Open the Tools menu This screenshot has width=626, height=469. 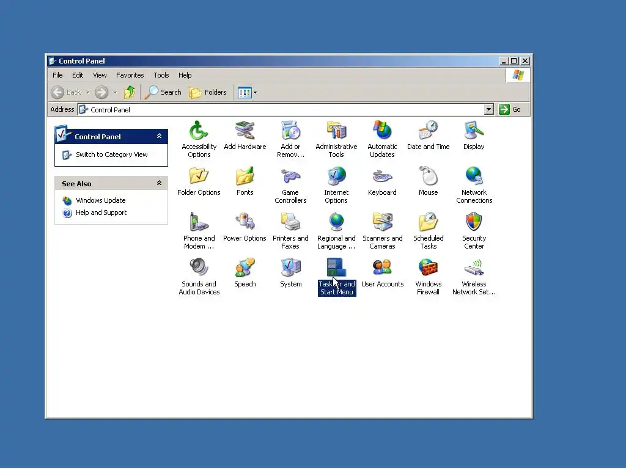pyautogui.click(x=161, y=75)
